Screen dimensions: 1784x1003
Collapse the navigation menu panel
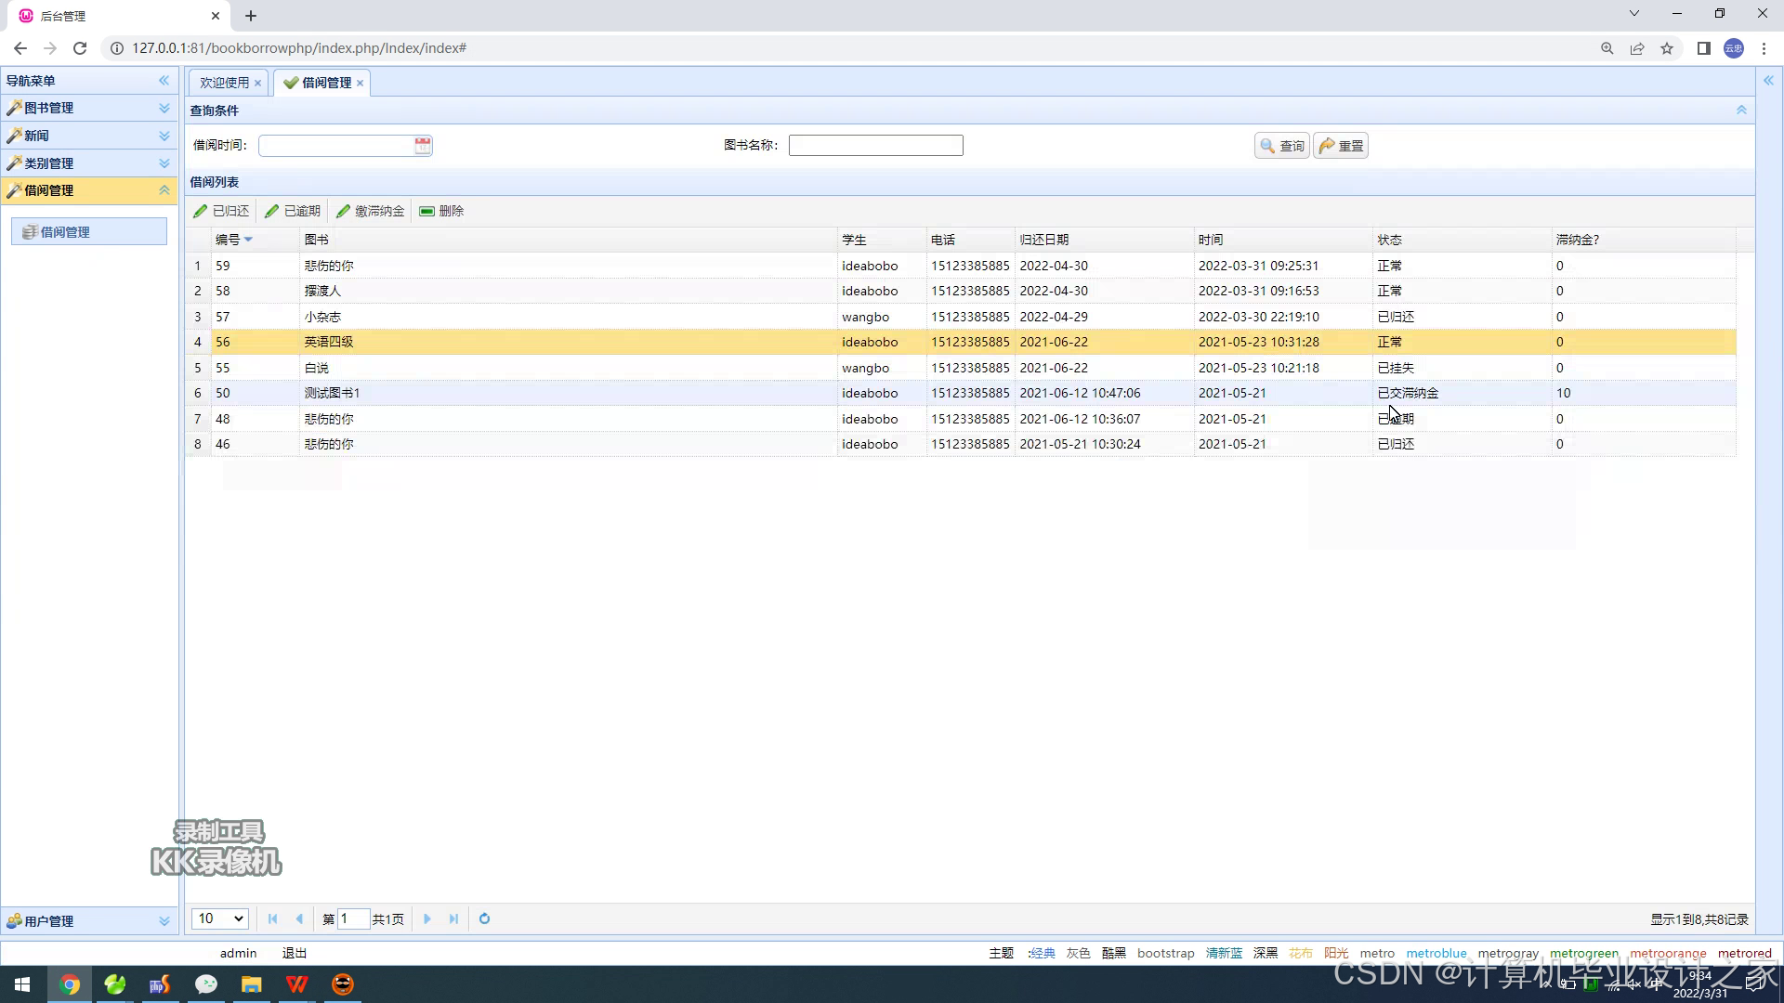coord(164,81)
